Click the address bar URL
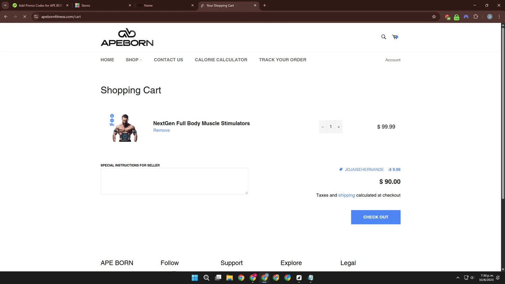The image size is (505, 284). pyautogui.click(x=61, y=16)
